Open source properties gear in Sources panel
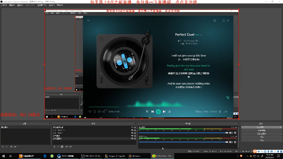Viewport: 283px width, 159px height. tap(62, 146)
